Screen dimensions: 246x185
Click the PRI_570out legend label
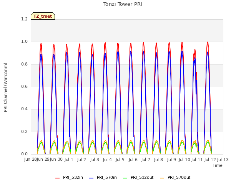[179, 177]
